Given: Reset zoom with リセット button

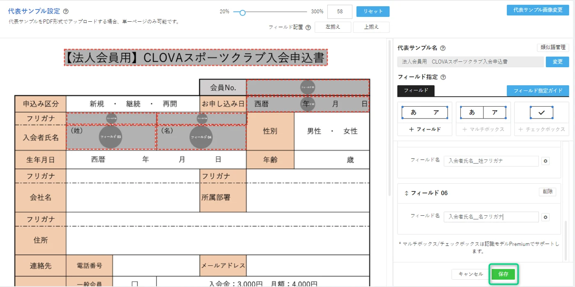Looking at the screenshot, I should [x=373, y=11].
